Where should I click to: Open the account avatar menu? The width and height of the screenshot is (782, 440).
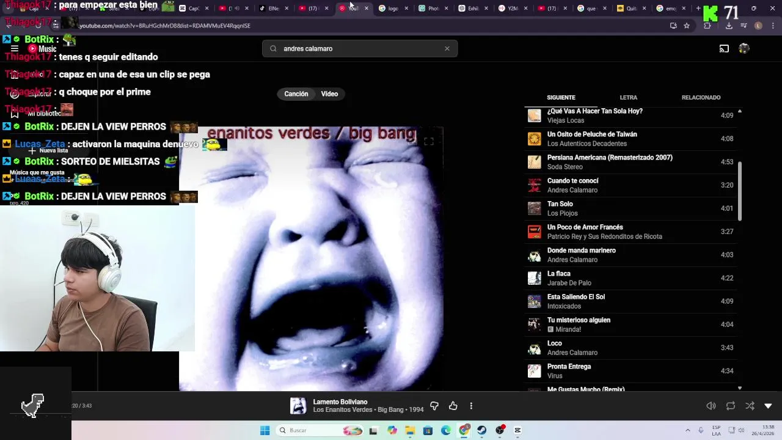pyautogui.click(x=744, y=48)
